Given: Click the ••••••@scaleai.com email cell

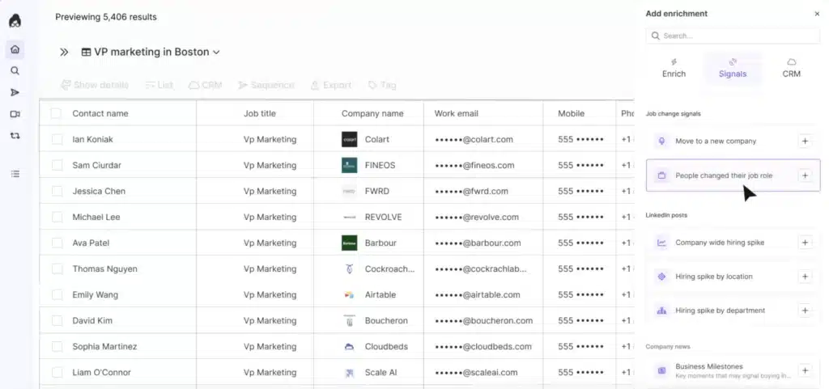Looking at the screenshot, I should [476, 372].
